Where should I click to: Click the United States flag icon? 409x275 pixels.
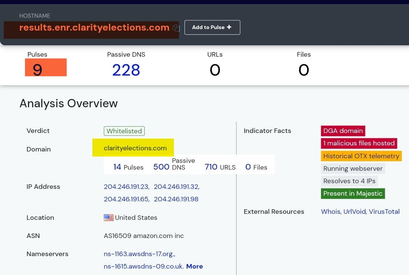(x=109, y=218)
